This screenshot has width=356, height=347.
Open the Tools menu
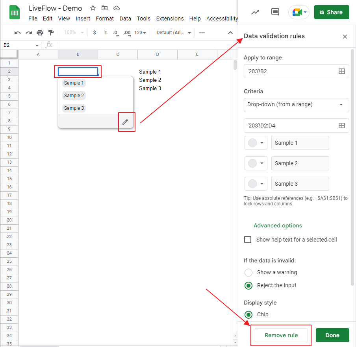[143, 18]
